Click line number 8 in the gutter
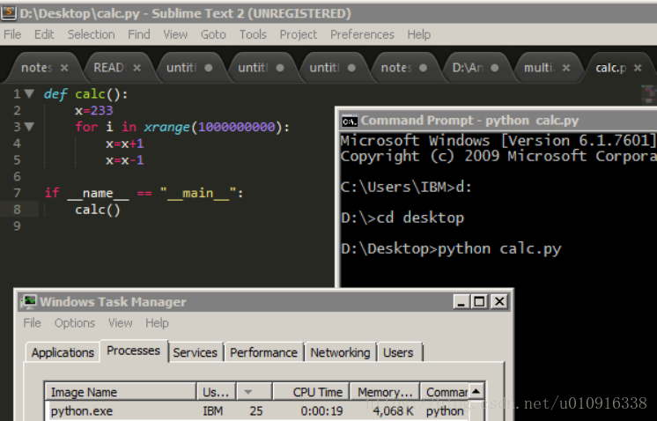 click(x=17, y=209)
